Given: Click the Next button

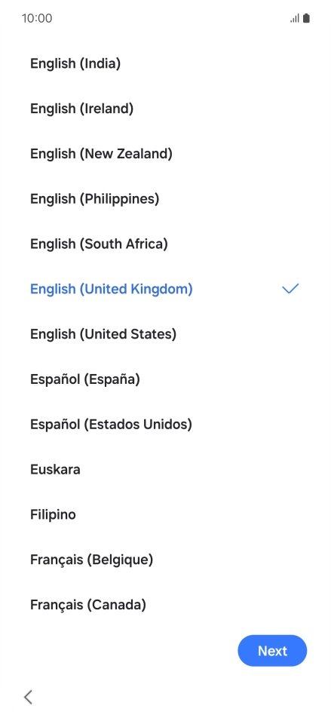Looking at the screenshot, I should click(x=272, y=650).
